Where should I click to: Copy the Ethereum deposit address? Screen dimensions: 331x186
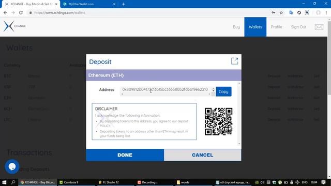223,91
